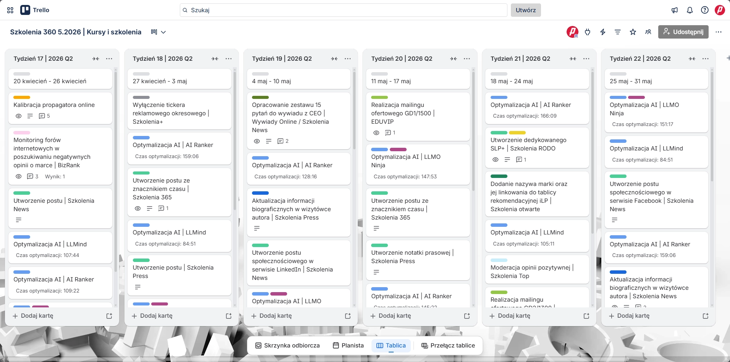Toggle watch eye on Realizacja mailingu GD1/1500 card
Viewport: 730px width, 362px height.
pos(376,133)
